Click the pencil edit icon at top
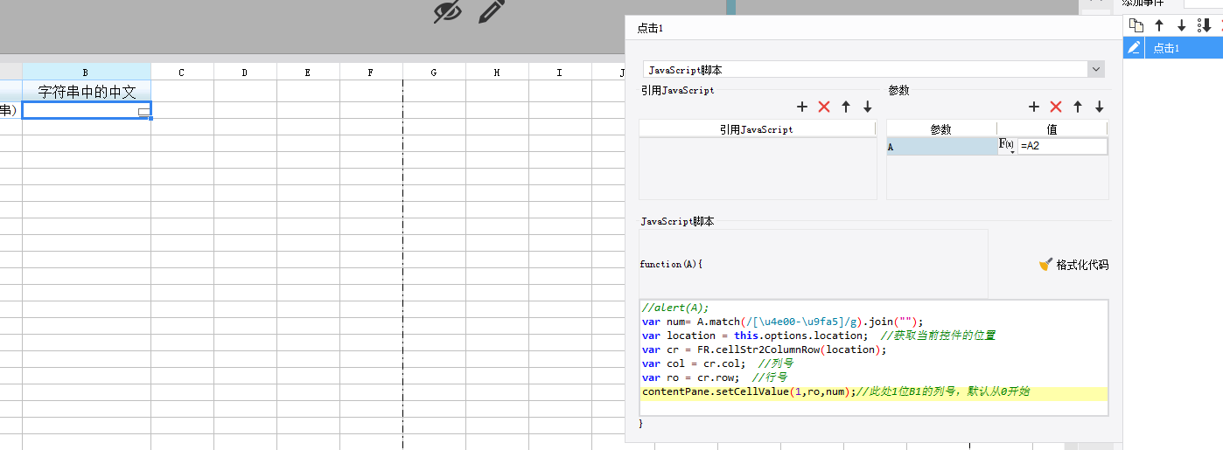Screen dimensions: 1223x450 pos(492,11)
